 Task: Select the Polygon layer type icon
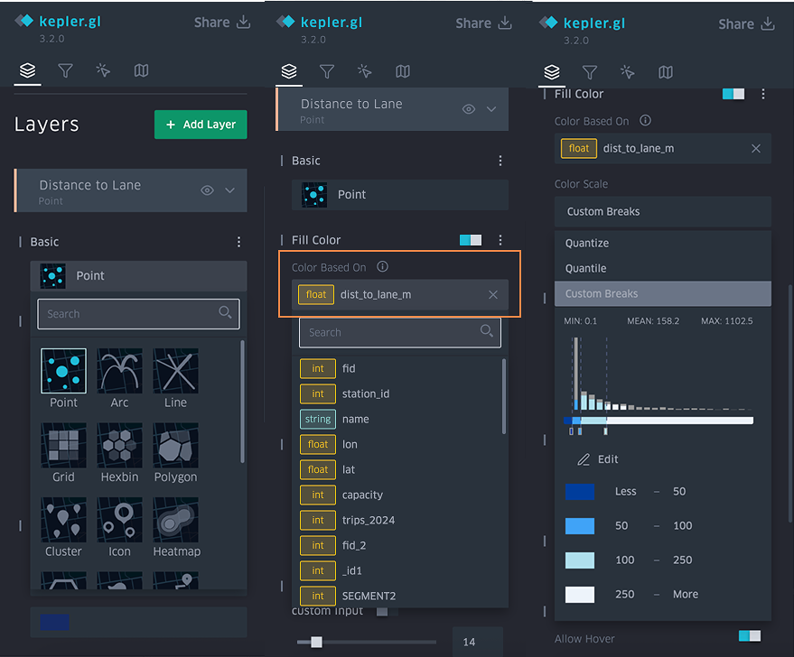[x=175, y=445]
